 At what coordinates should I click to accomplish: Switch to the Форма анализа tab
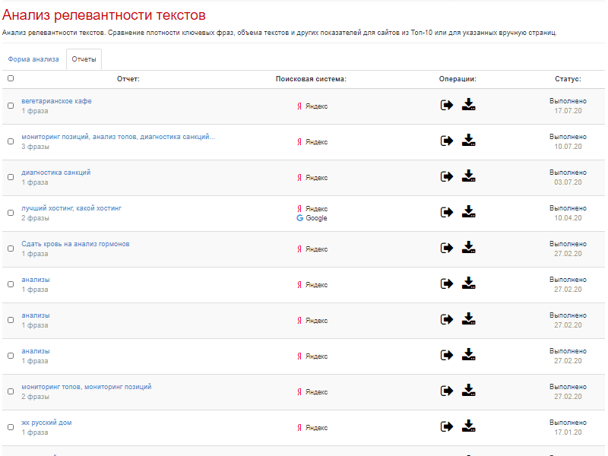click(33, 59)
